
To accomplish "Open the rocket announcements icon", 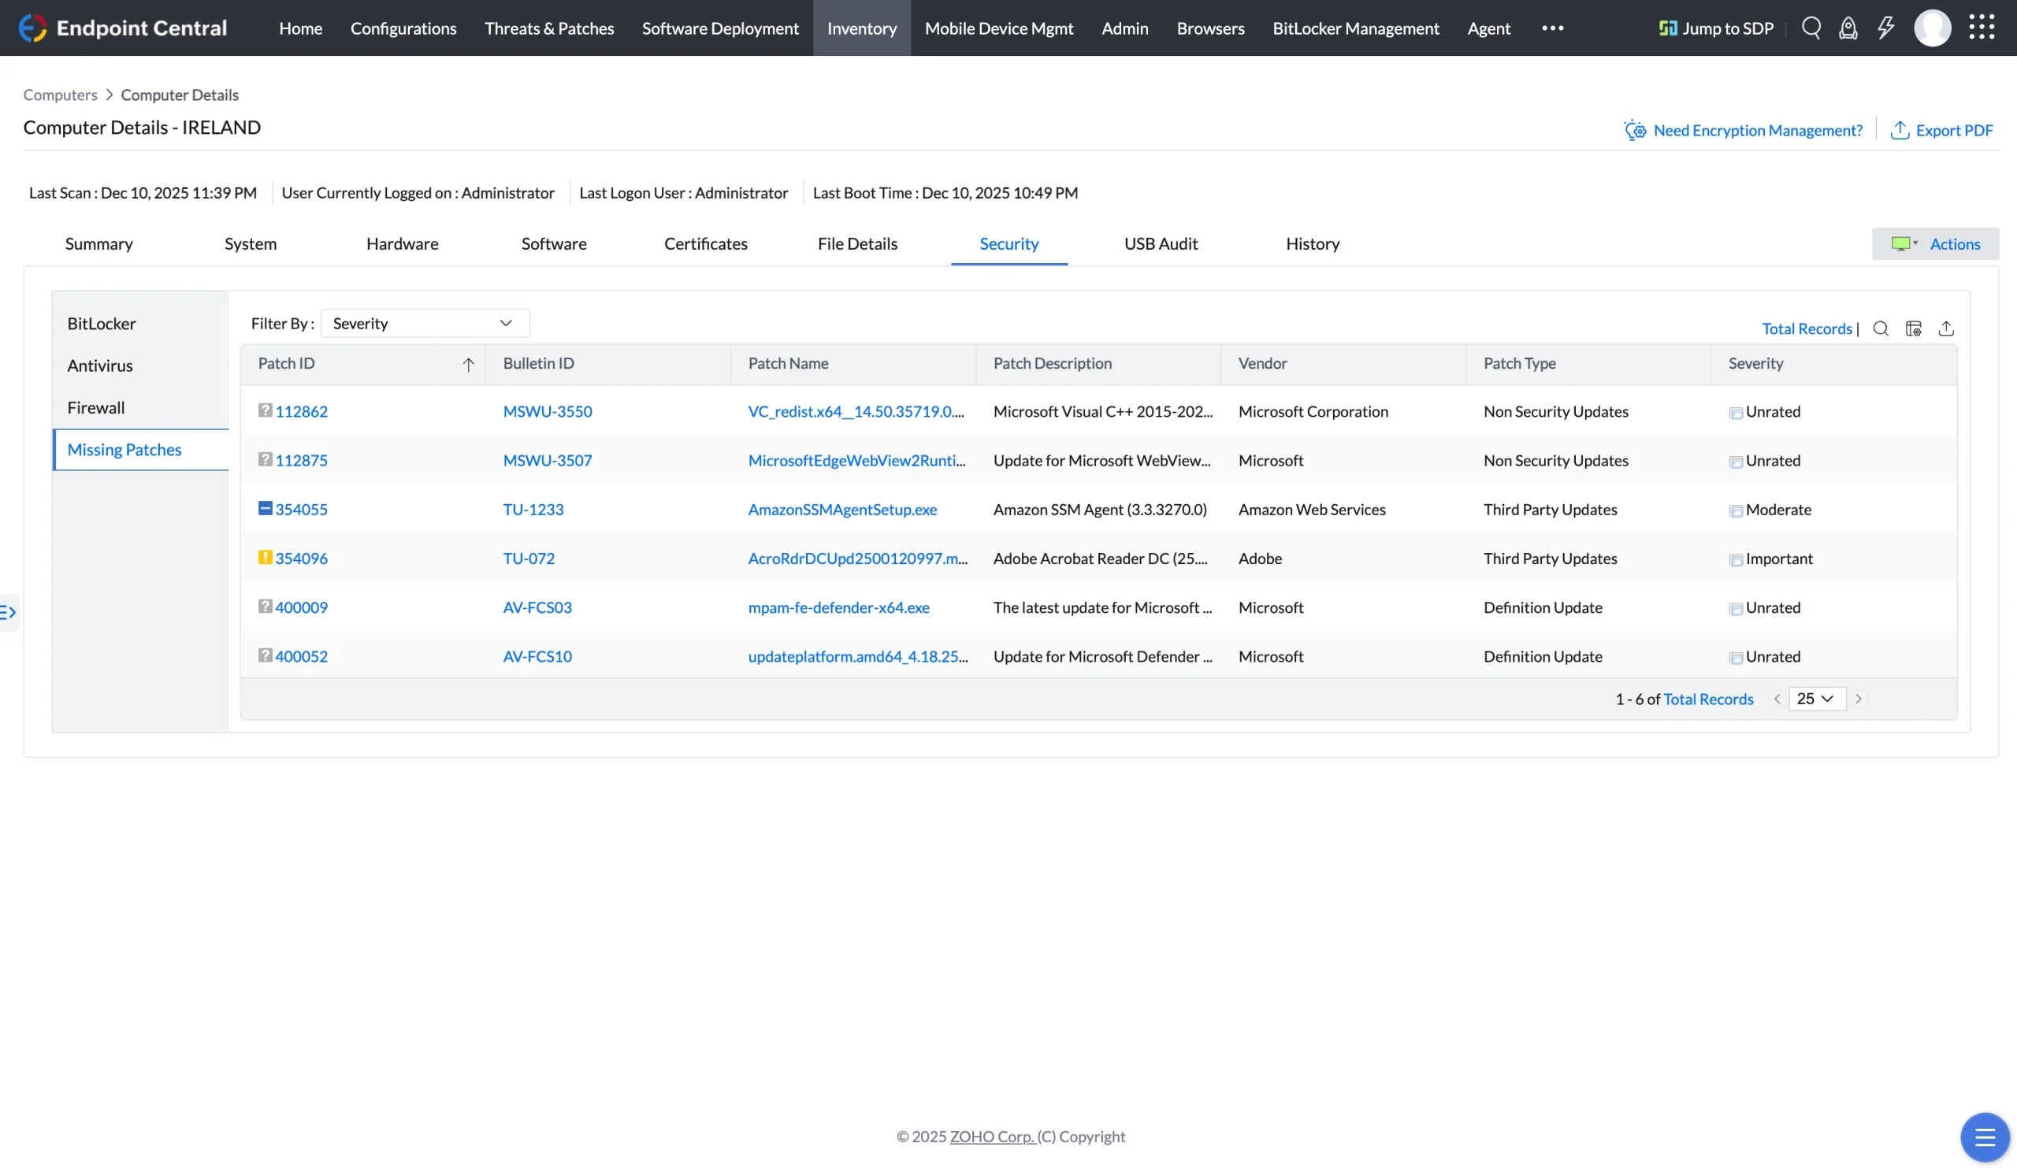I will 1848,28.
